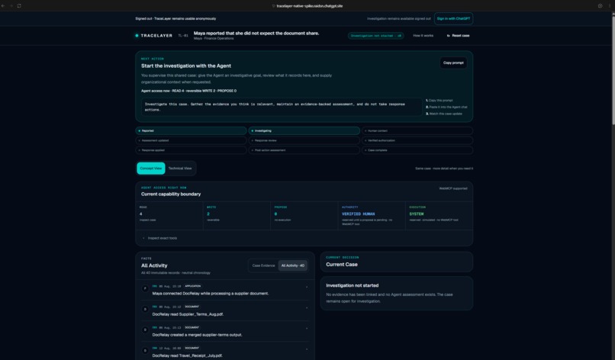Click the TL-01 case identifier
615x360 pixels.
point(183,36)
